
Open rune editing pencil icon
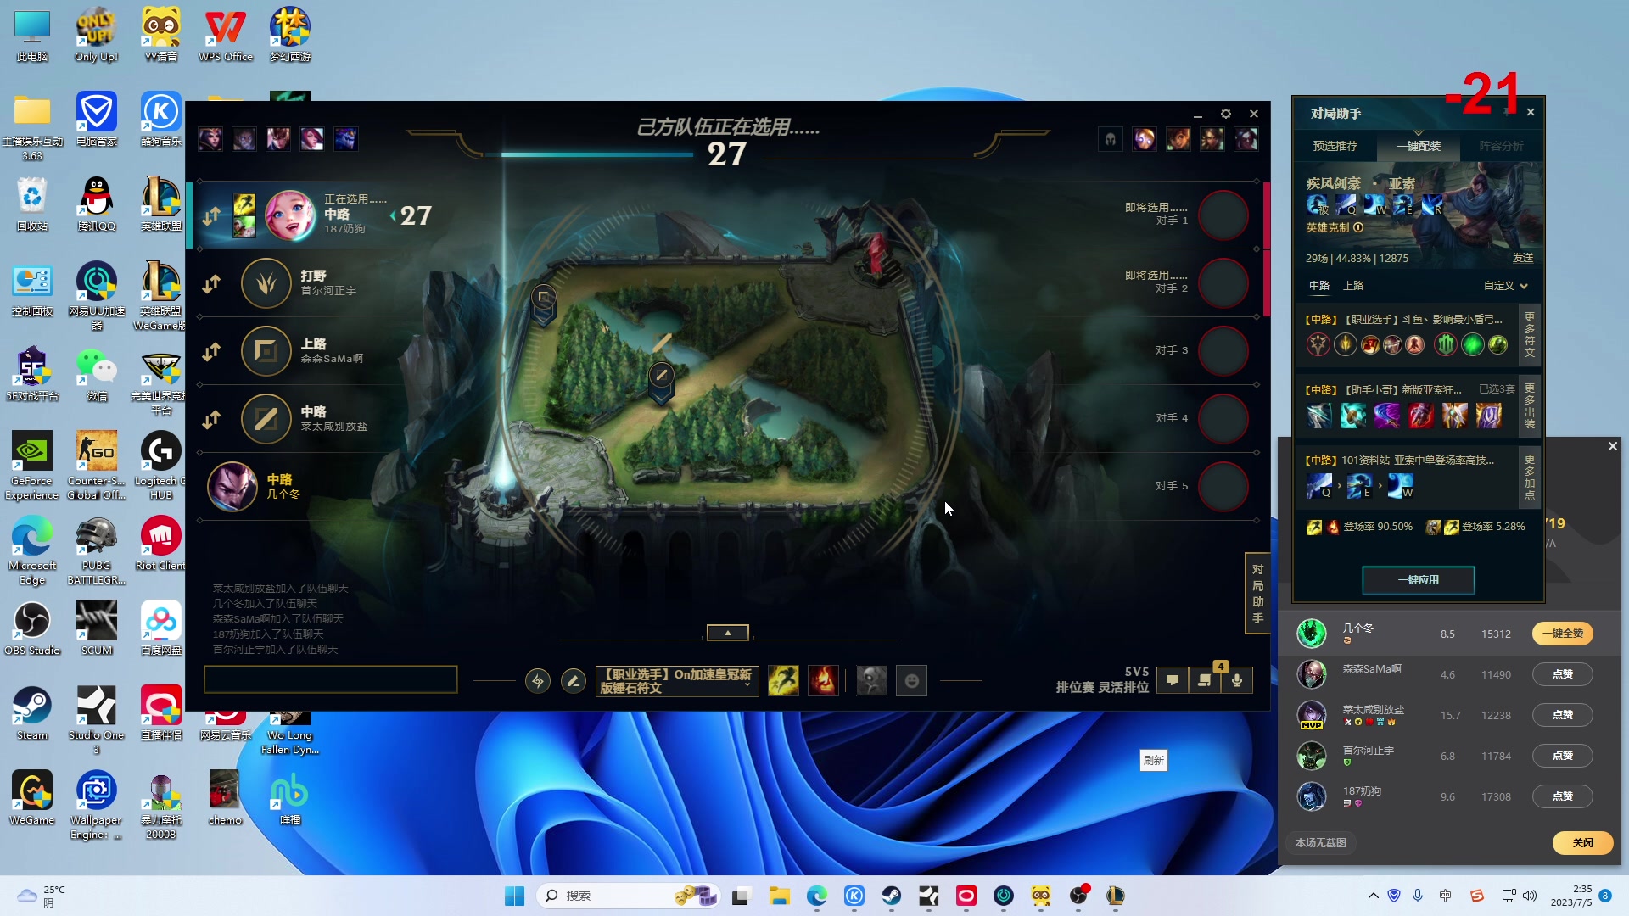click(x=574, y=681)
